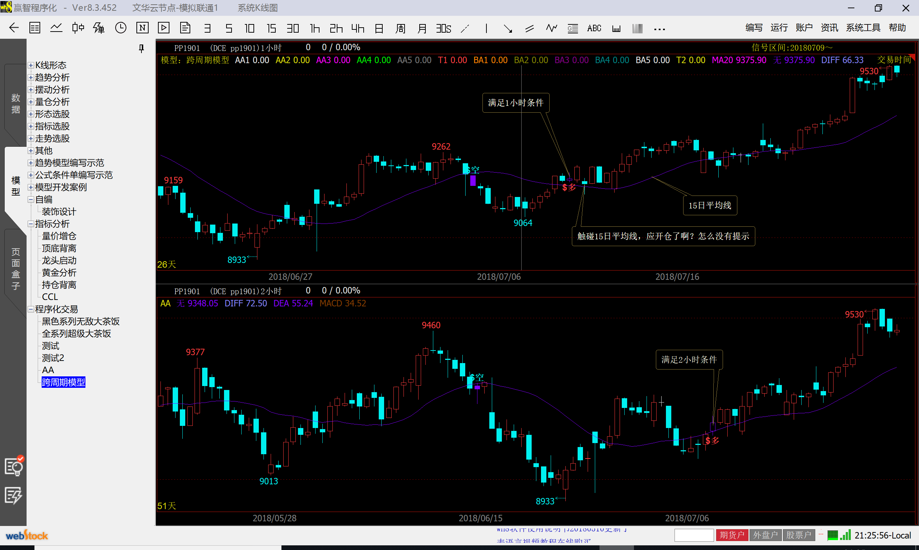Click the empty input field near 期货户
Viewport: 919px width, 550px height.
click(694, 535)
